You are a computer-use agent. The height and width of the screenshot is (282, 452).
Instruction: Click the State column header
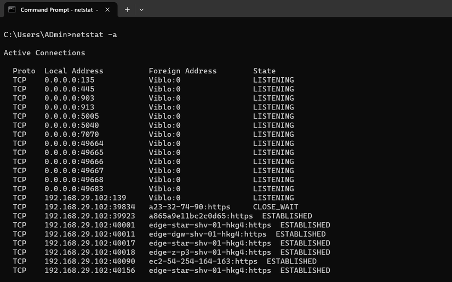pos(264,71)
